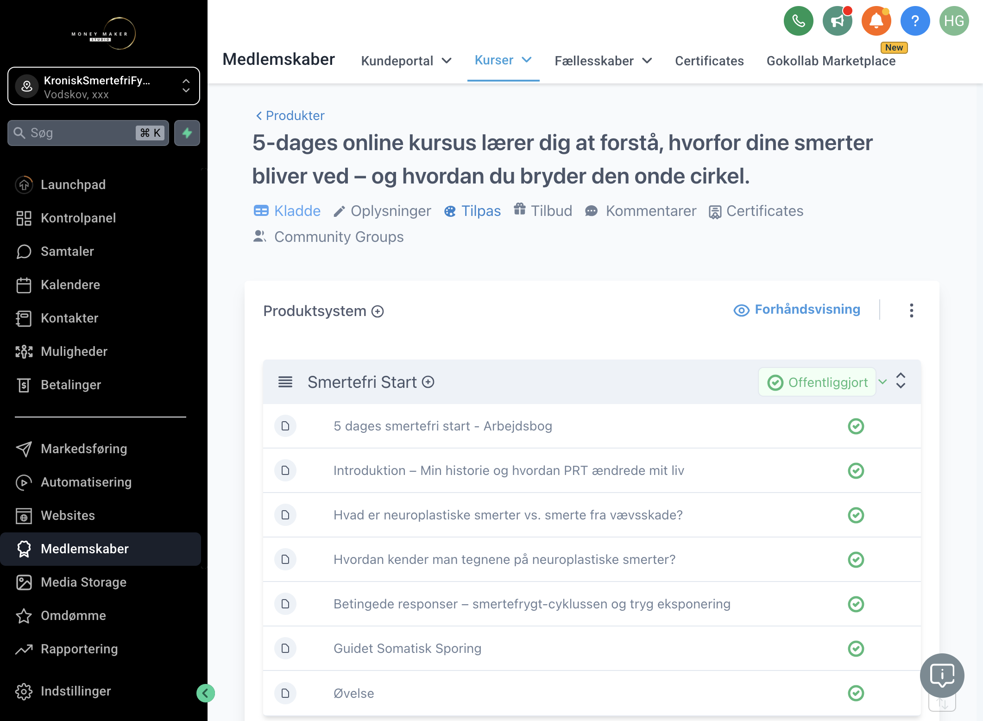Viewport: 983px width, 721px height.
Task: Switch to the Tilpas tab
Action: pos(472,211)
